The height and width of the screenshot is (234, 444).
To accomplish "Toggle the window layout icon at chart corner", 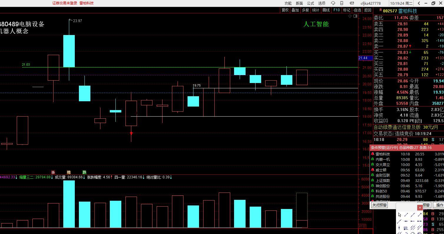I will tap(355, 16).
